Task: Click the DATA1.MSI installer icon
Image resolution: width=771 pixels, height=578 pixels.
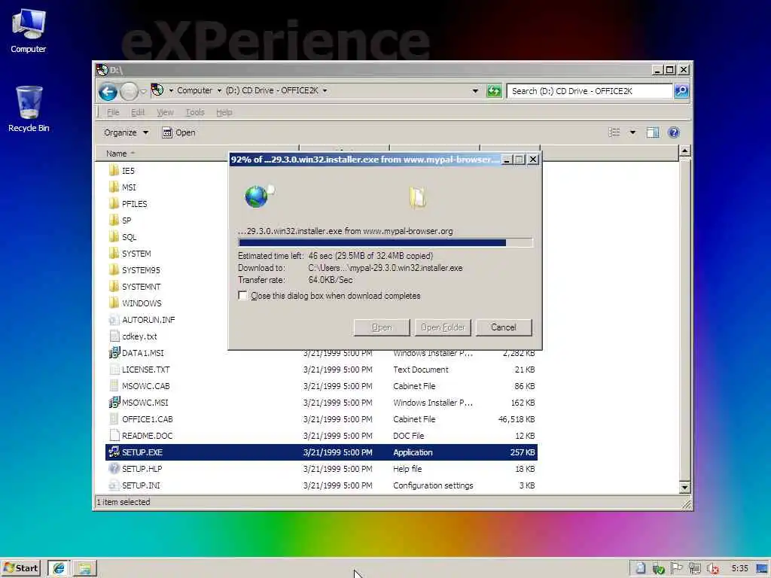Action: click(114, 353)
